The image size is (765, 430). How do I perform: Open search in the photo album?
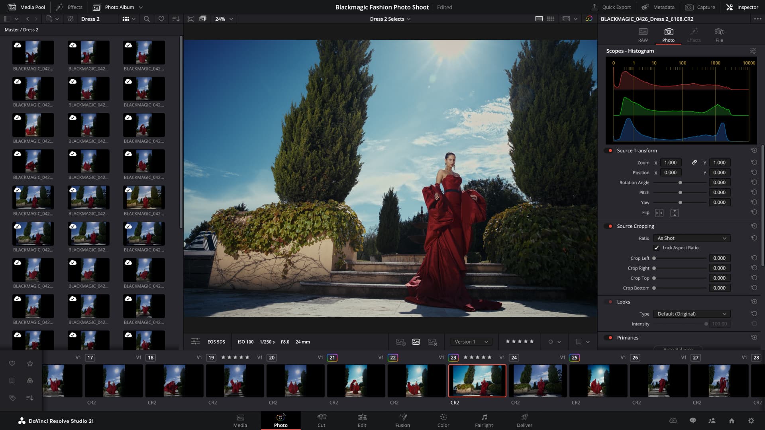[147, 19]
